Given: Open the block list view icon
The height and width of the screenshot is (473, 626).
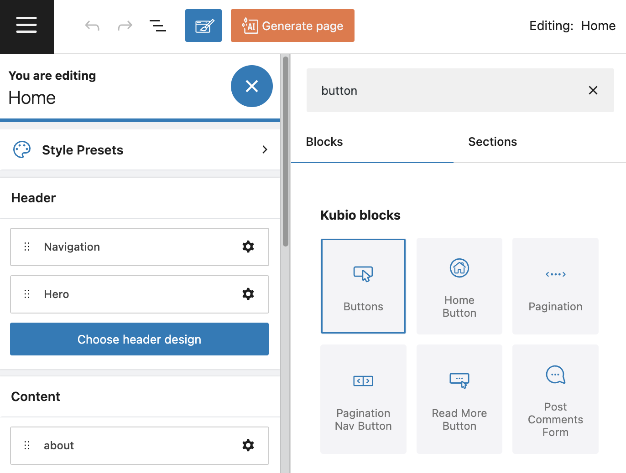Looking at the screenshot, I should point(158,26).
